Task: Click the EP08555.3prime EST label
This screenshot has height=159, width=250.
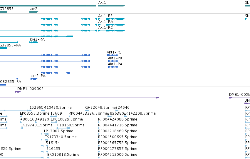Action: (x=35, y=113)
